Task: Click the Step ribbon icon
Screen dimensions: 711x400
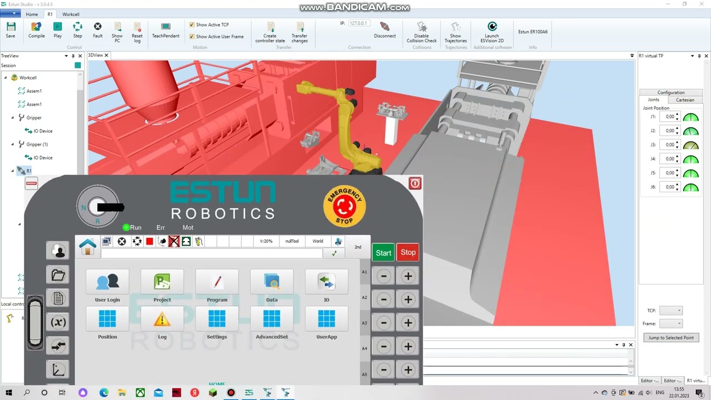Action: point(78,30)
